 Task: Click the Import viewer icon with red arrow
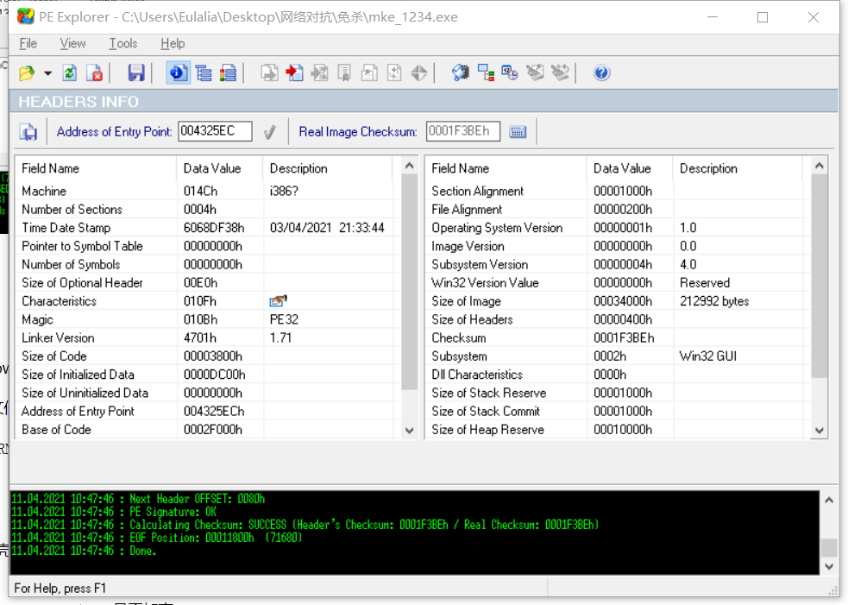[x=294, y=73]
